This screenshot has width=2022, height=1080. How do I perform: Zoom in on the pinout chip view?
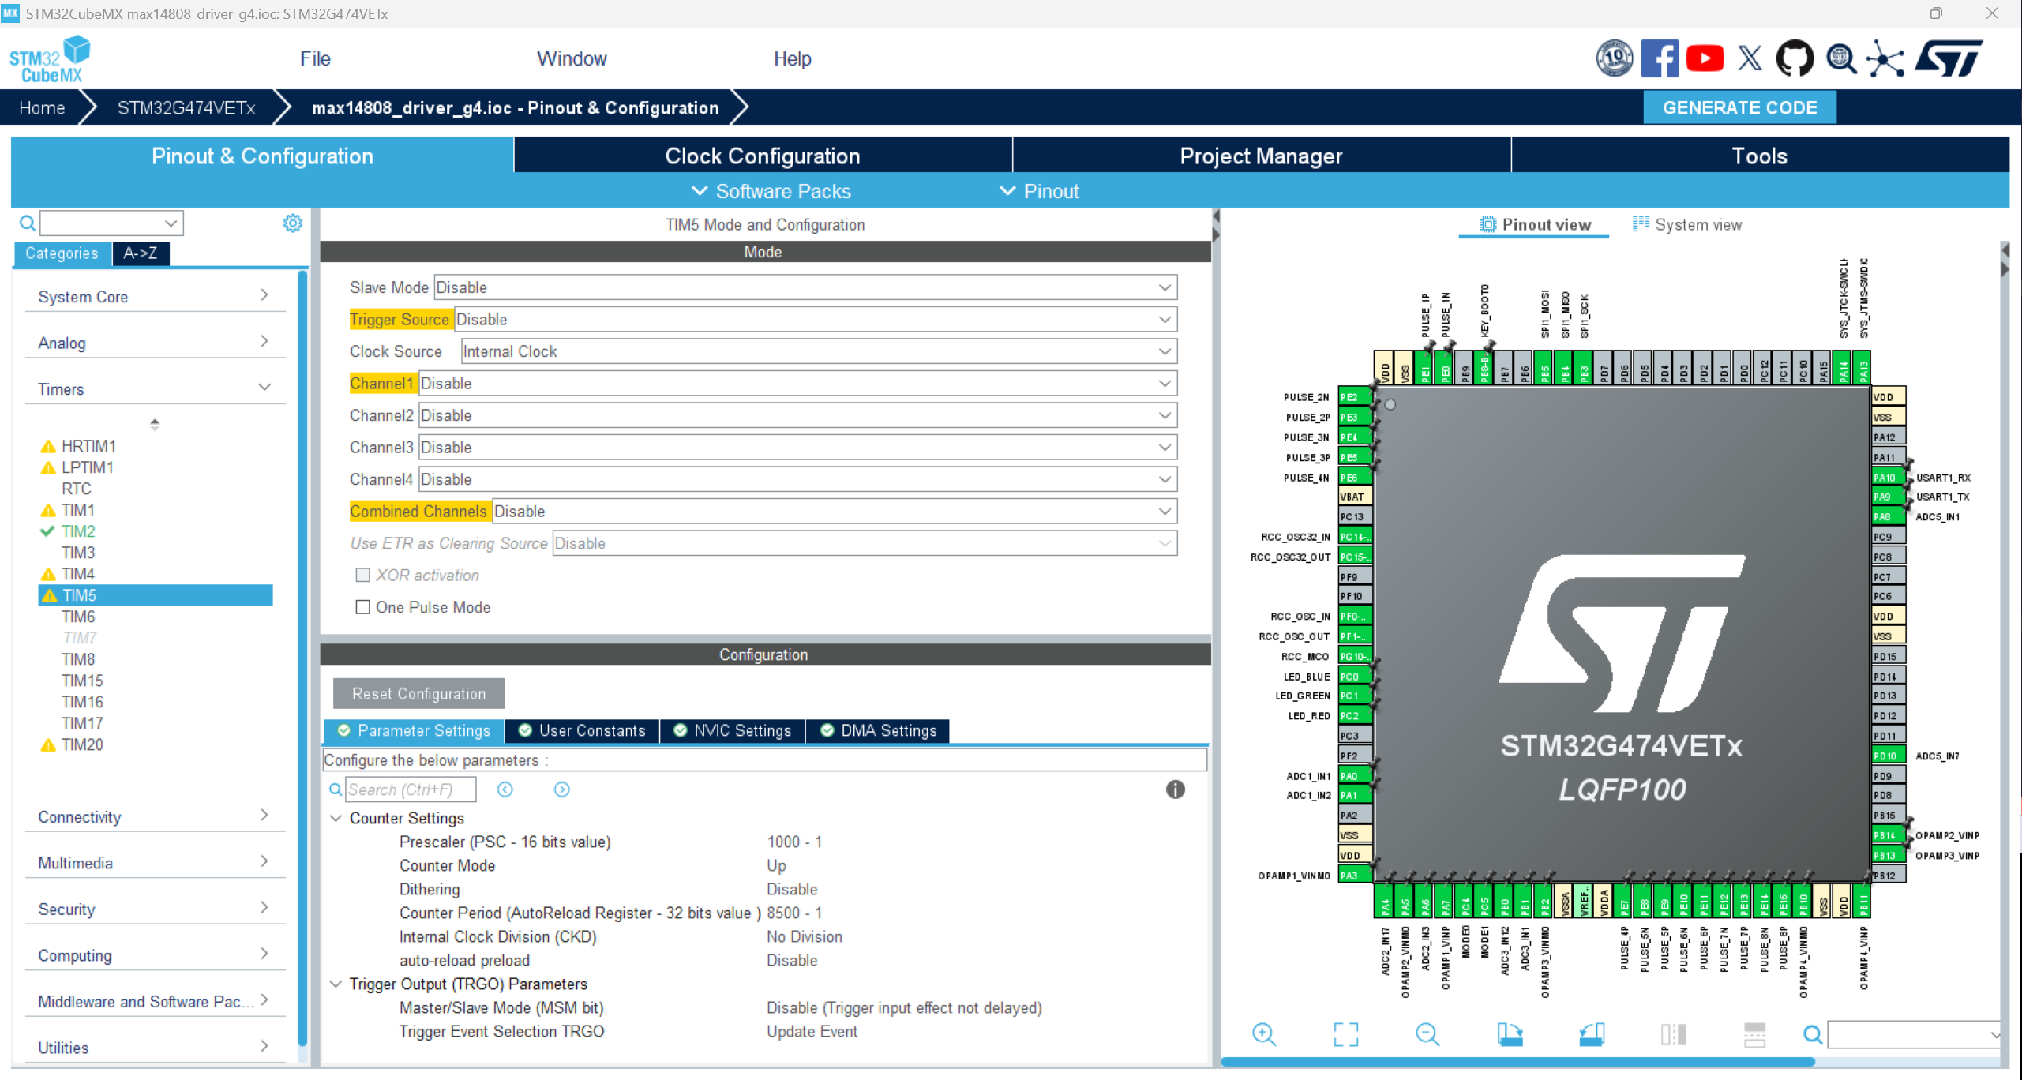[1263, 1034]
